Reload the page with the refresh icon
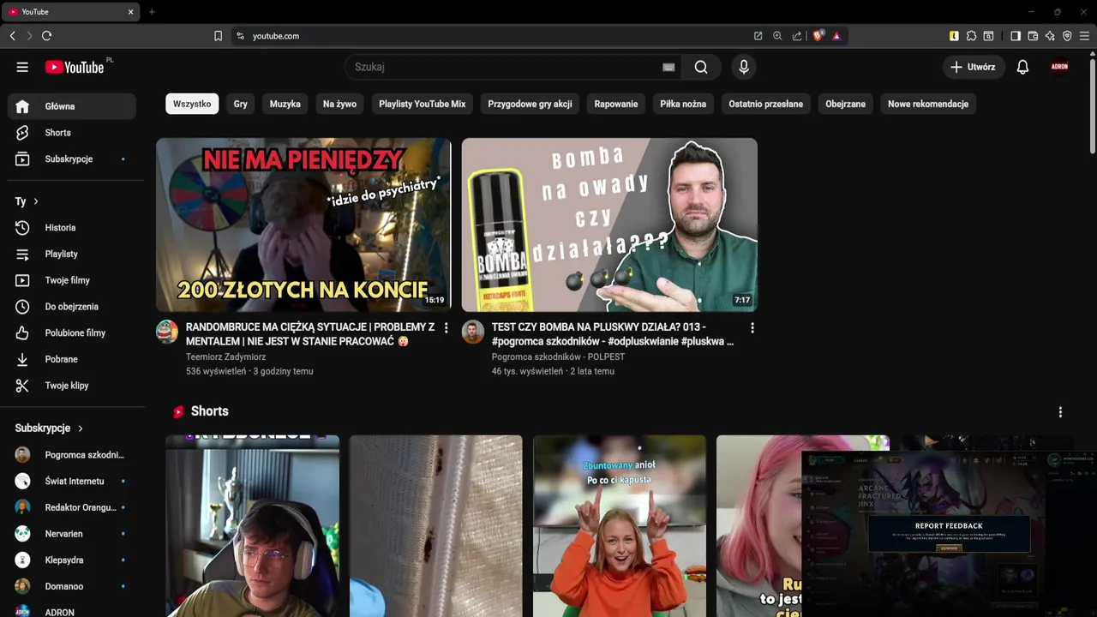The image size is (1097, 617). (x=46, y=36)
